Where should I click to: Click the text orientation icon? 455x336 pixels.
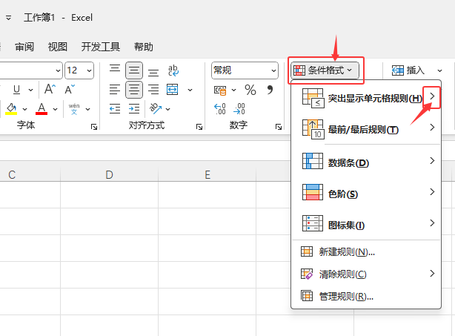point(155,108)
